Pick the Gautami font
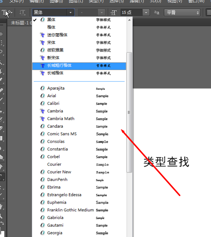The height and width of the screenshot is (237, 211). click(x=79, y=225)
